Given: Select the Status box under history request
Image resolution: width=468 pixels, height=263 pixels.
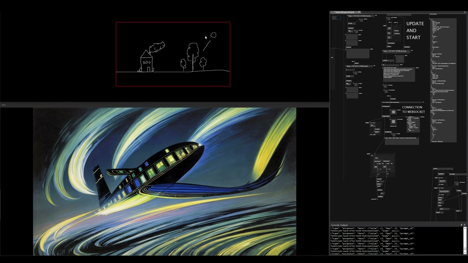Looking at the screenshot, I should pyautogui.click(x=352, y=37).
